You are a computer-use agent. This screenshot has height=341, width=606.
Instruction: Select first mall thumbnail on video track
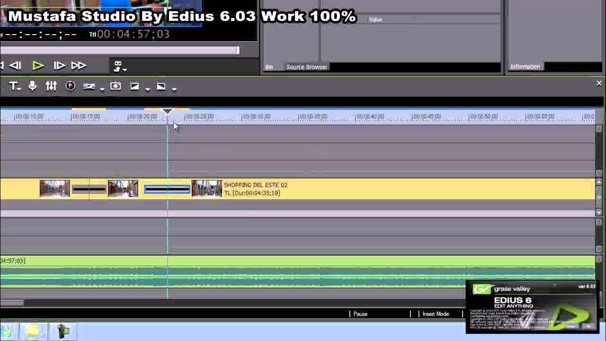pyautogui.click(x=55, y=188)
